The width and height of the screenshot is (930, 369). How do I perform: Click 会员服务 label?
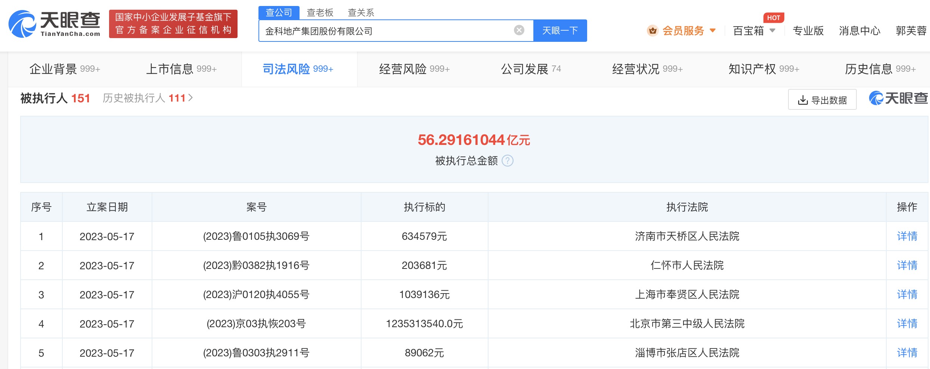[683, 31]
